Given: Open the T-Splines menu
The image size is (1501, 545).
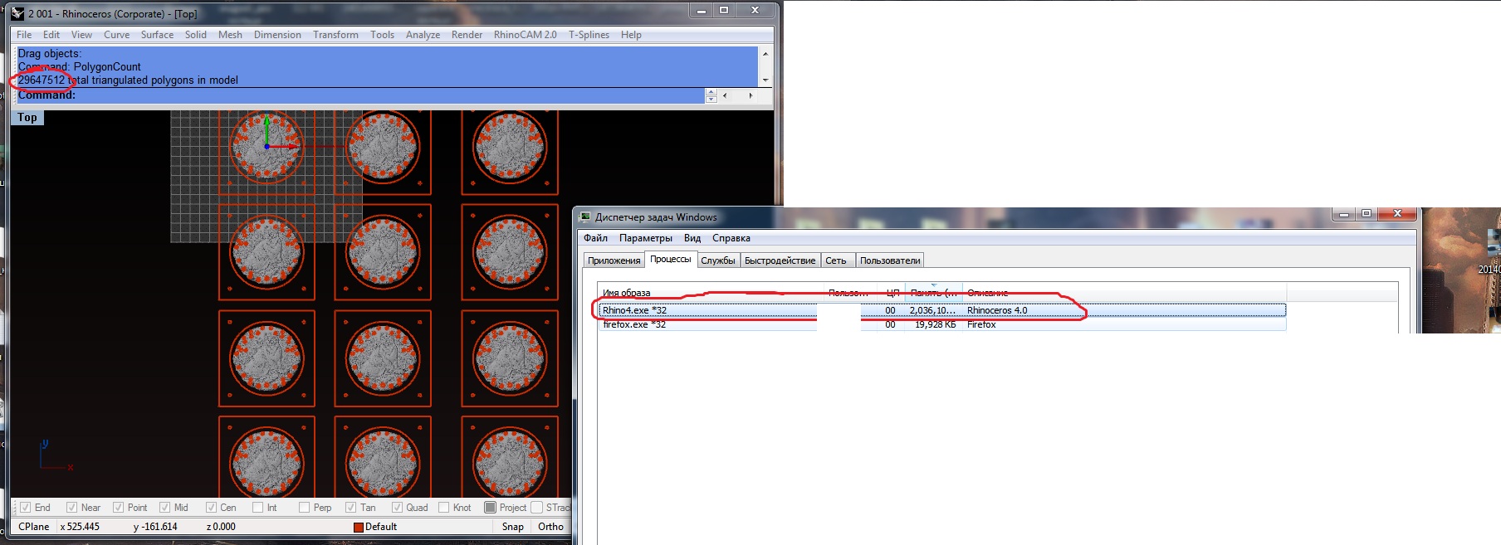Looking at the screenshot, I should click(589, 35).
